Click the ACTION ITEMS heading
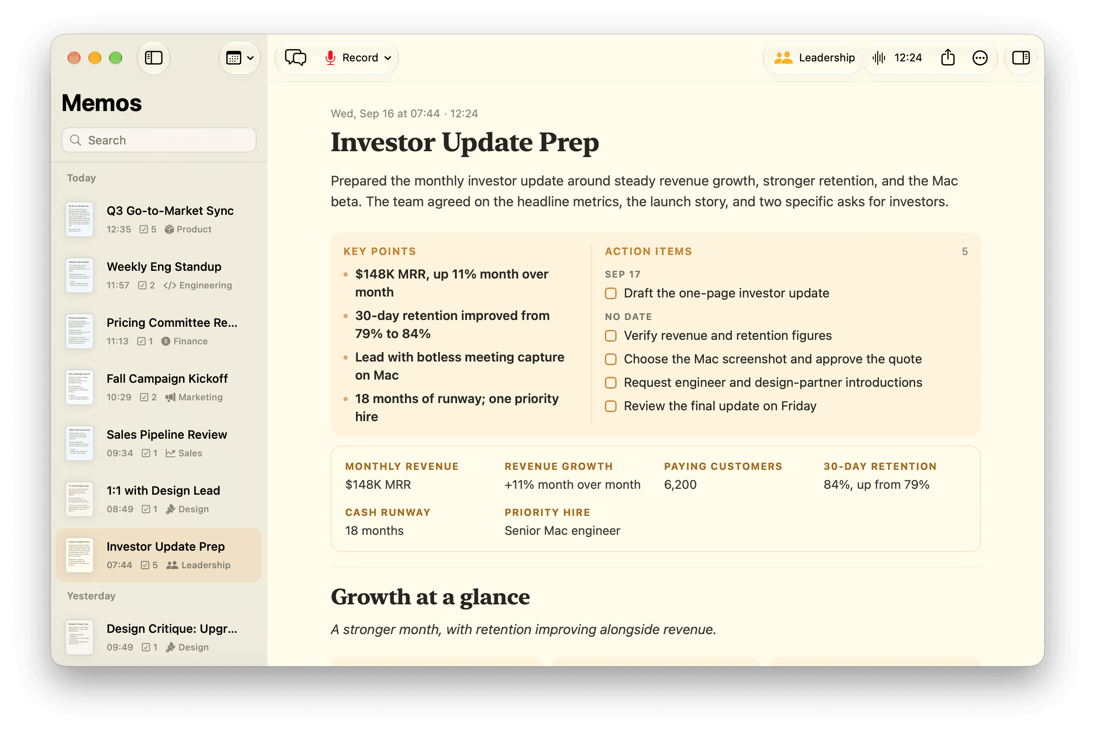 pyautogui.click(x=648, y=251)
